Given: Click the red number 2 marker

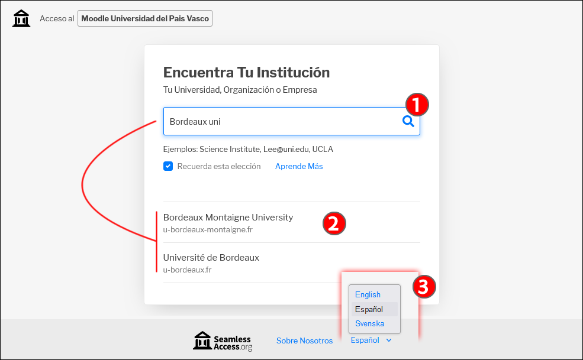Looking at the screenshot, I should (x=333, y=223).
